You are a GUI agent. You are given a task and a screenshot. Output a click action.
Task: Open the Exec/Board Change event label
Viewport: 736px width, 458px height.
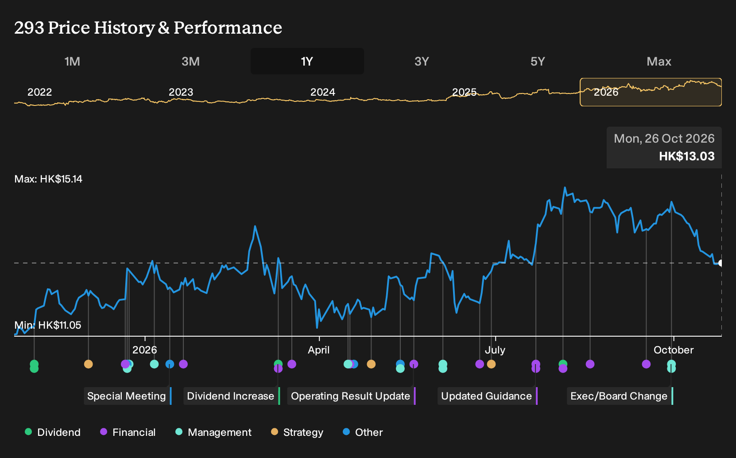point(620,396)
